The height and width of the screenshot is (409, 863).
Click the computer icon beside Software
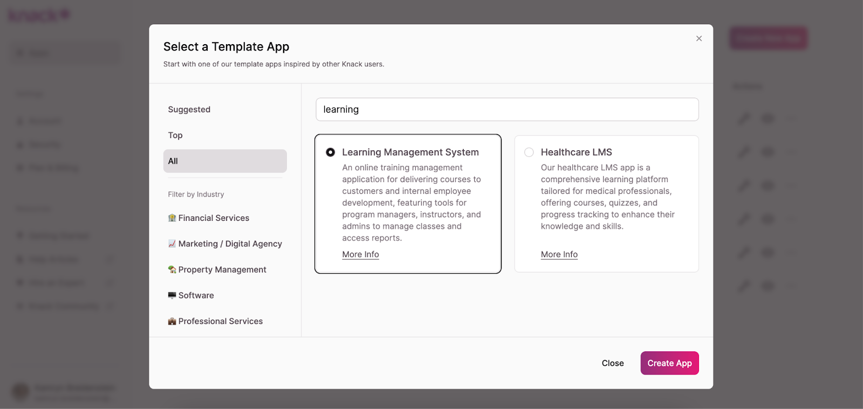point(172,295)
